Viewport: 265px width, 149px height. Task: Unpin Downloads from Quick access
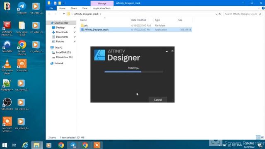coord(75,32)
